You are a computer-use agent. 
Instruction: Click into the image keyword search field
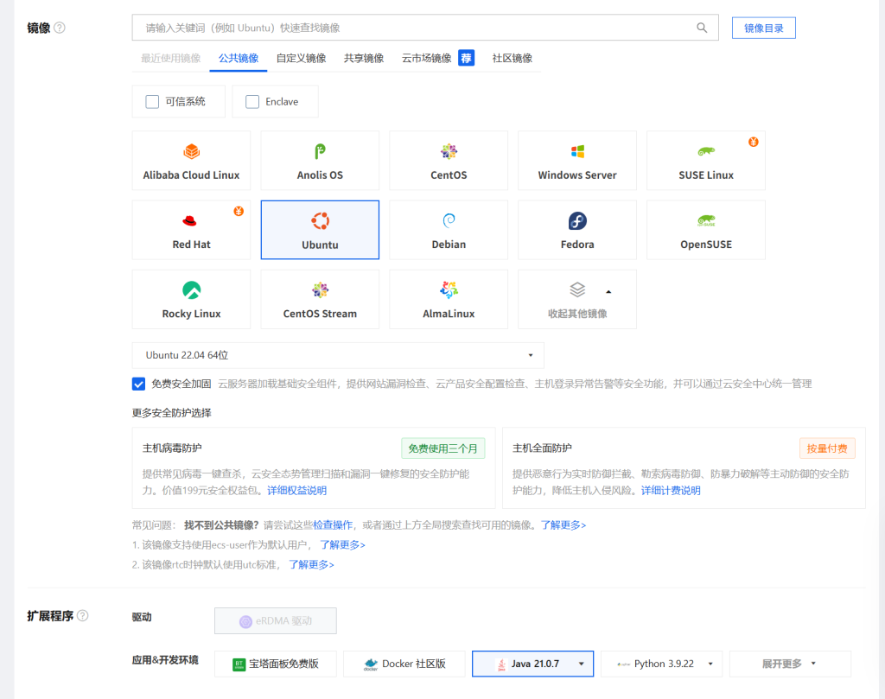[x=415, y=28]
